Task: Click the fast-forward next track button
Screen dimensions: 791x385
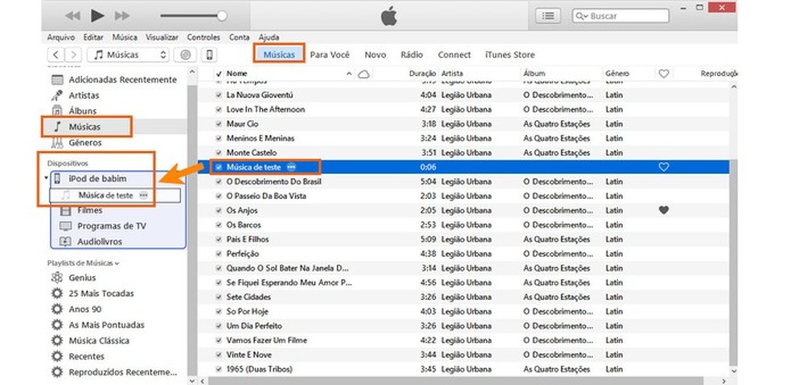Action: coord(122,16)
